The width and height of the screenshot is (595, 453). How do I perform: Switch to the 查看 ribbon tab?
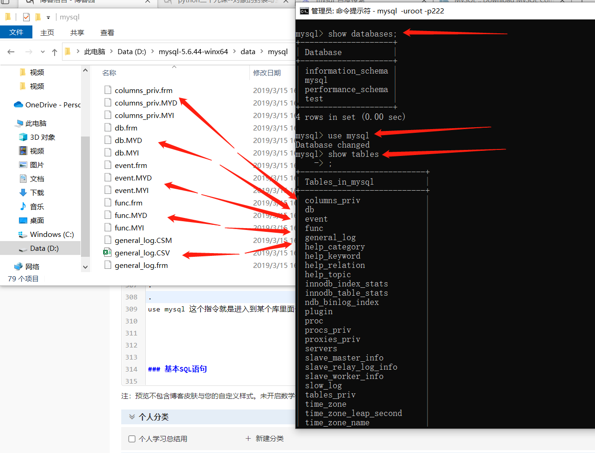pos(107,32)
